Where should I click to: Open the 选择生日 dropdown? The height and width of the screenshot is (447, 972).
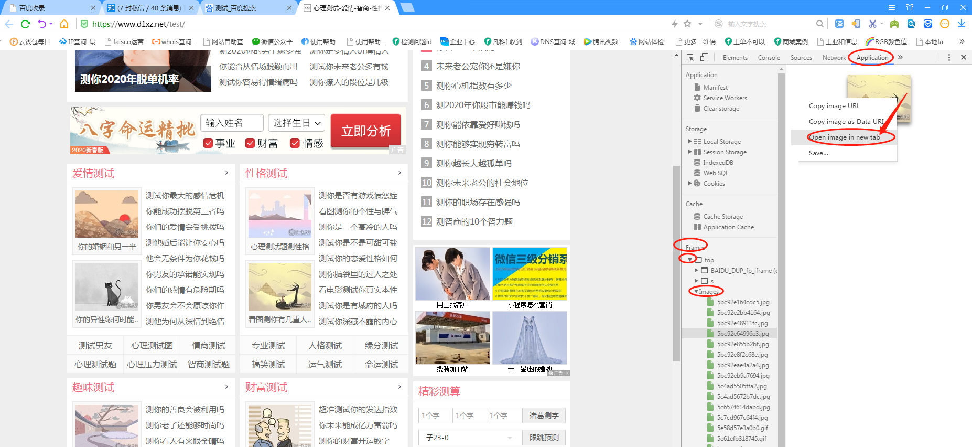296,123
